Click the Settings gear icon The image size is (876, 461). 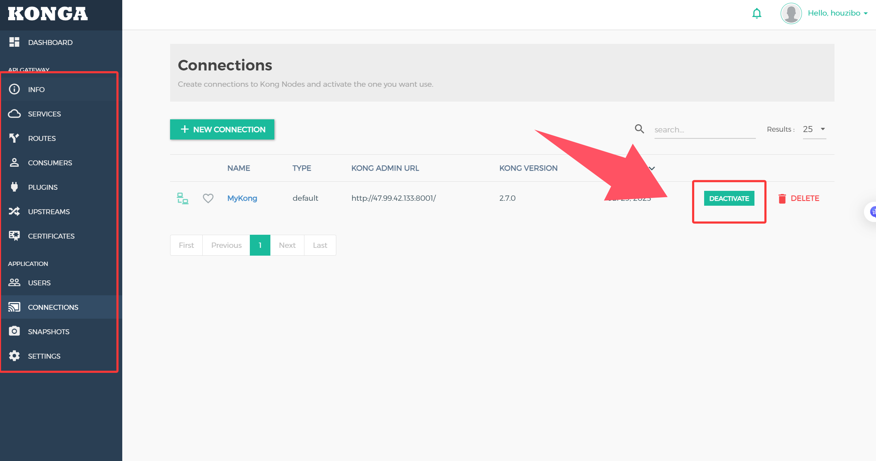[14, 356]
